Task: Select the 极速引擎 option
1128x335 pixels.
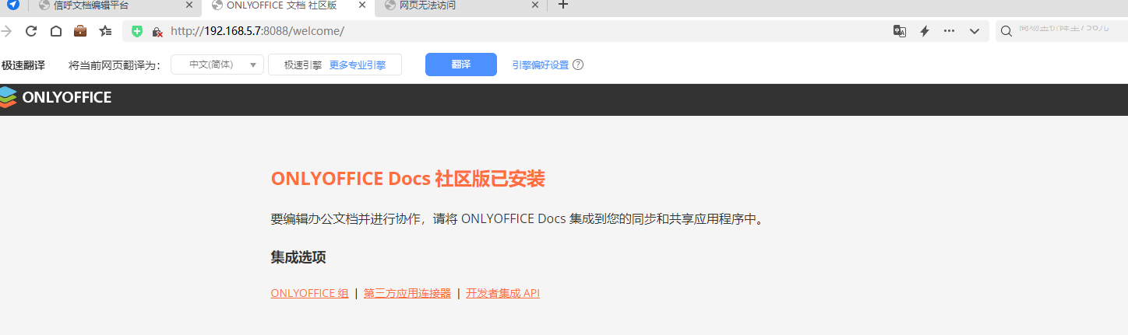Action: (303, 65)
